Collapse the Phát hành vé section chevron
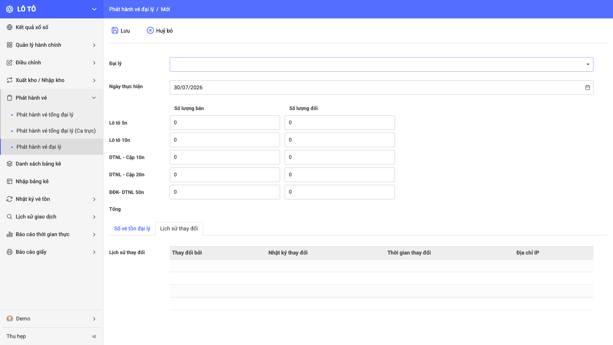This screenshot has height=345, width=613. pyautogui.click(x=94, y=98)
